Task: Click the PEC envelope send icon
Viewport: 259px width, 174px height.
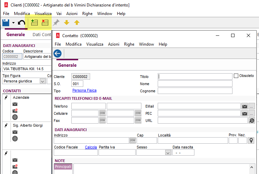Action: point(245,113)
